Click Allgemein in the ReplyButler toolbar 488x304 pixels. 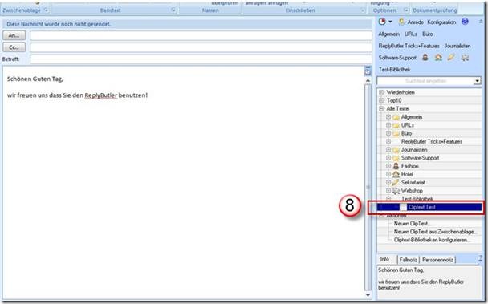388,34
